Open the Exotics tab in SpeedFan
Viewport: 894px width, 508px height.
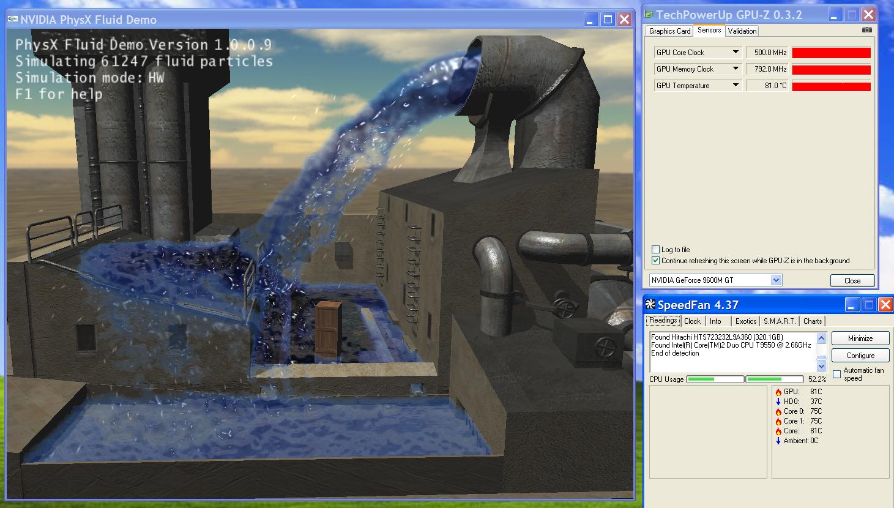(746, 321)
